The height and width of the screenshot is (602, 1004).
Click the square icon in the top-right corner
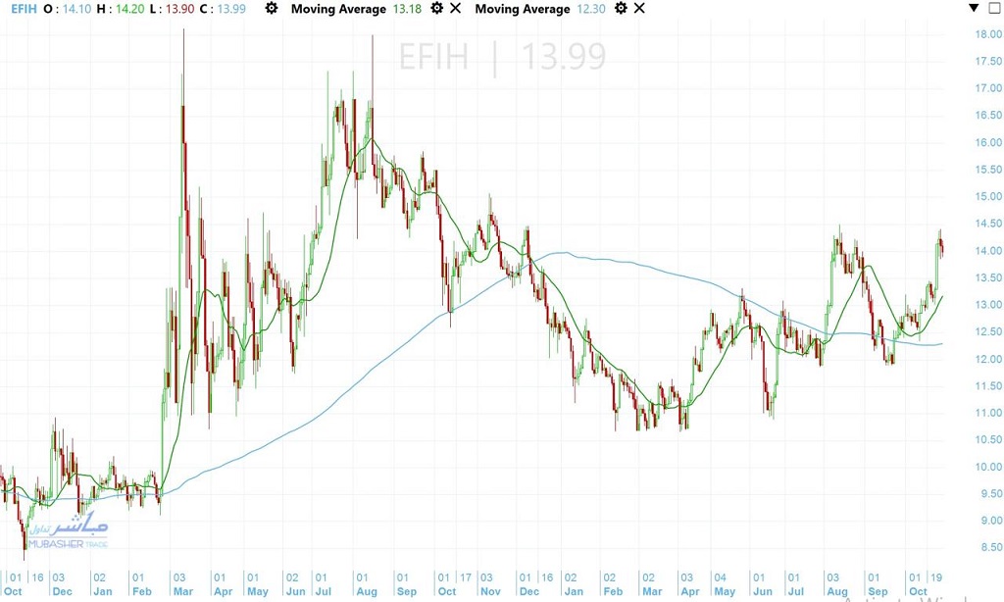(x=993, y=8)
